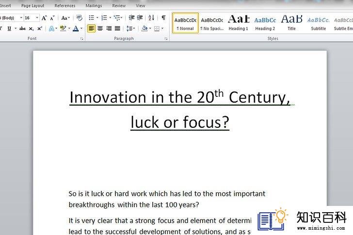Toggle Show/Hide paragraph marks
Image resolution: width=353 pixels, height=235 pixels.
(x=164, y=17)
